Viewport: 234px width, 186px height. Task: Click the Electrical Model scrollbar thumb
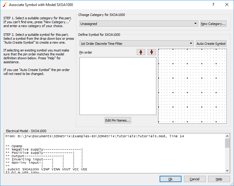(227, 144)
